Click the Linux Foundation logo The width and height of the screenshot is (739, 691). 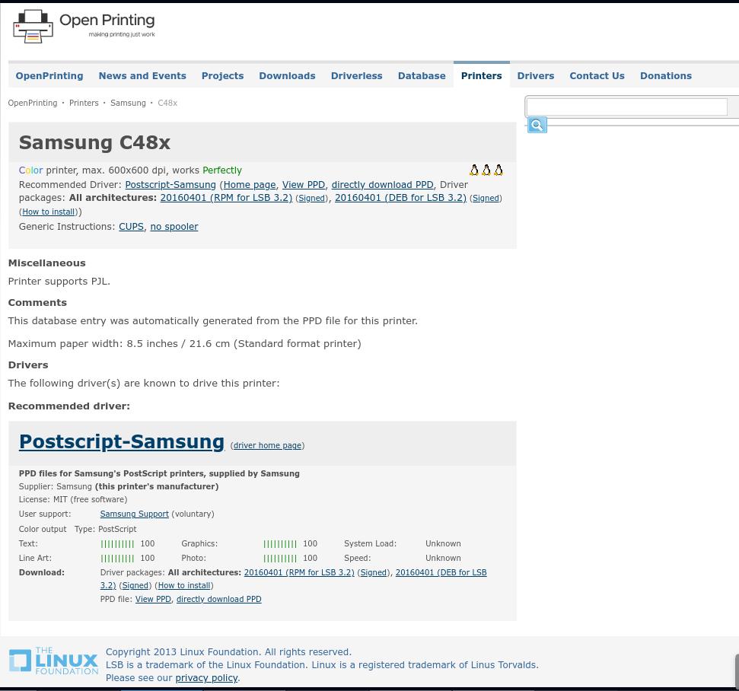[x=53, y=661]
